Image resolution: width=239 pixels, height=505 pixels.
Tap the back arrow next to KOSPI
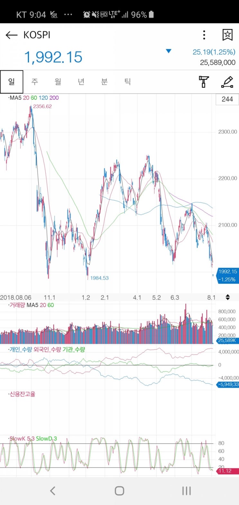tap(12, 35)
